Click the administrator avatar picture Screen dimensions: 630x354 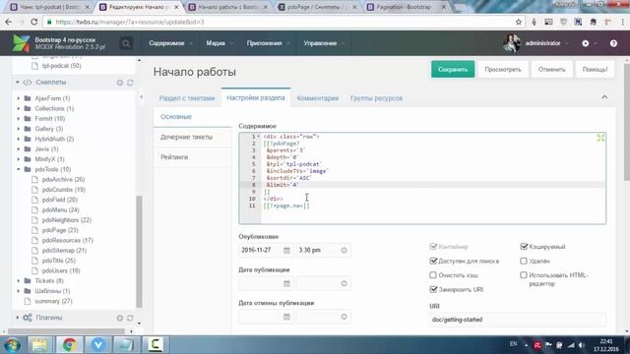pyautogui.click(x=512, y=43)
